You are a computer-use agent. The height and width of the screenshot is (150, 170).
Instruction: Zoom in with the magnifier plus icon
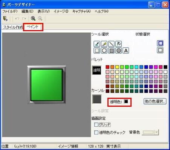(x=33, y=18)
